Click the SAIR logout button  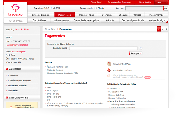point(160,2)
